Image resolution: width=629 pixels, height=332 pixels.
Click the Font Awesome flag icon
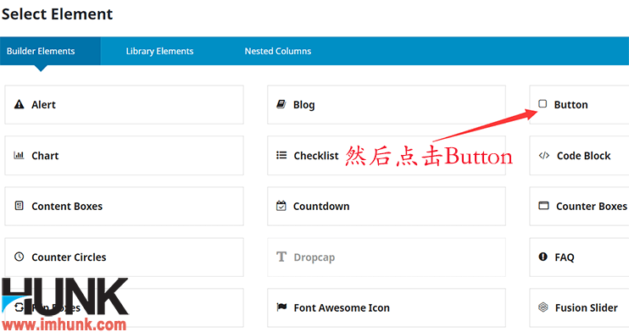coord(281,307)
